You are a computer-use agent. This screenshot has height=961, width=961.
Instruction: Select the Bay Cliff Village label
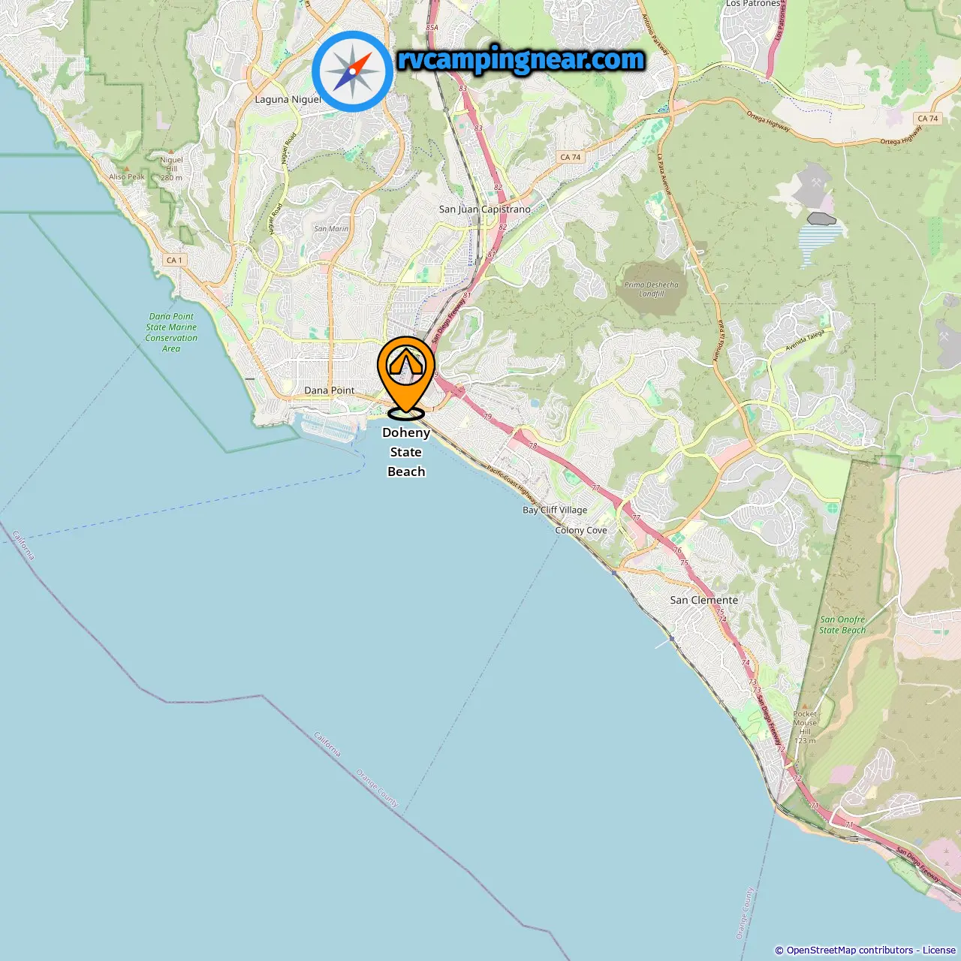555,510
